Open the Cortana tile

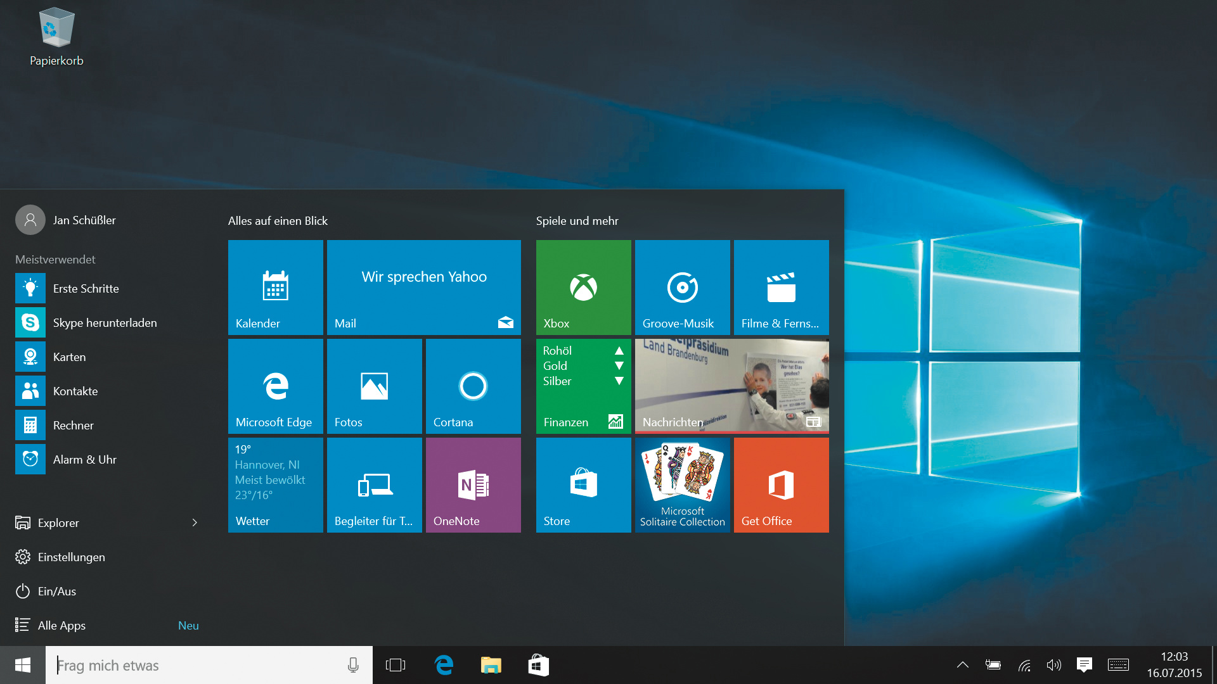(473, 386)
